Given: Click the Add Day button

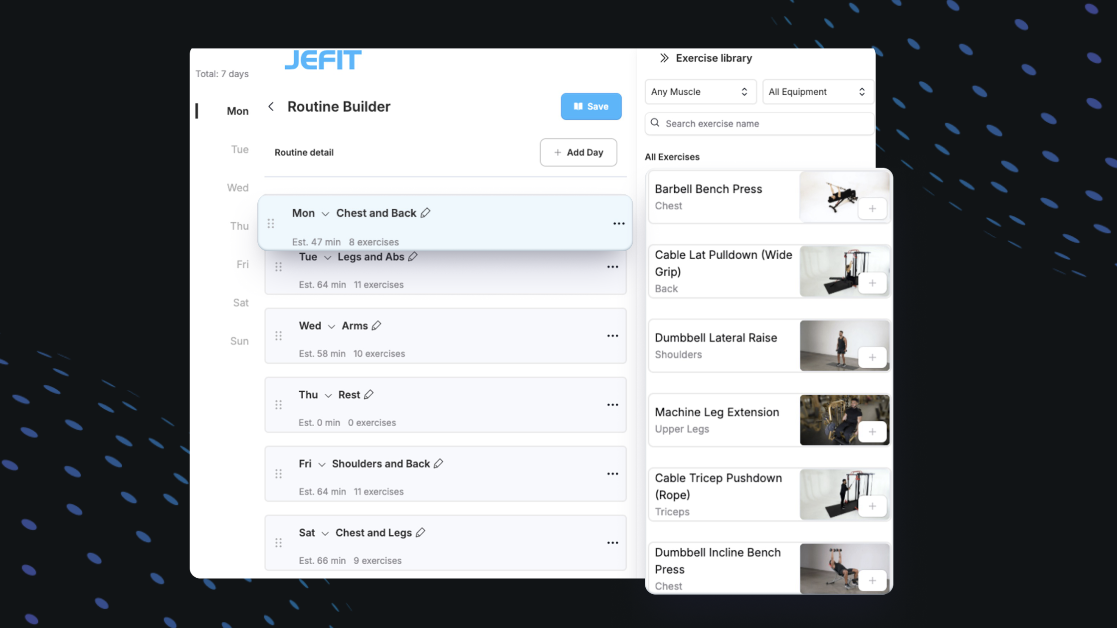Looking at the screenshot, I should click(578, 152).
